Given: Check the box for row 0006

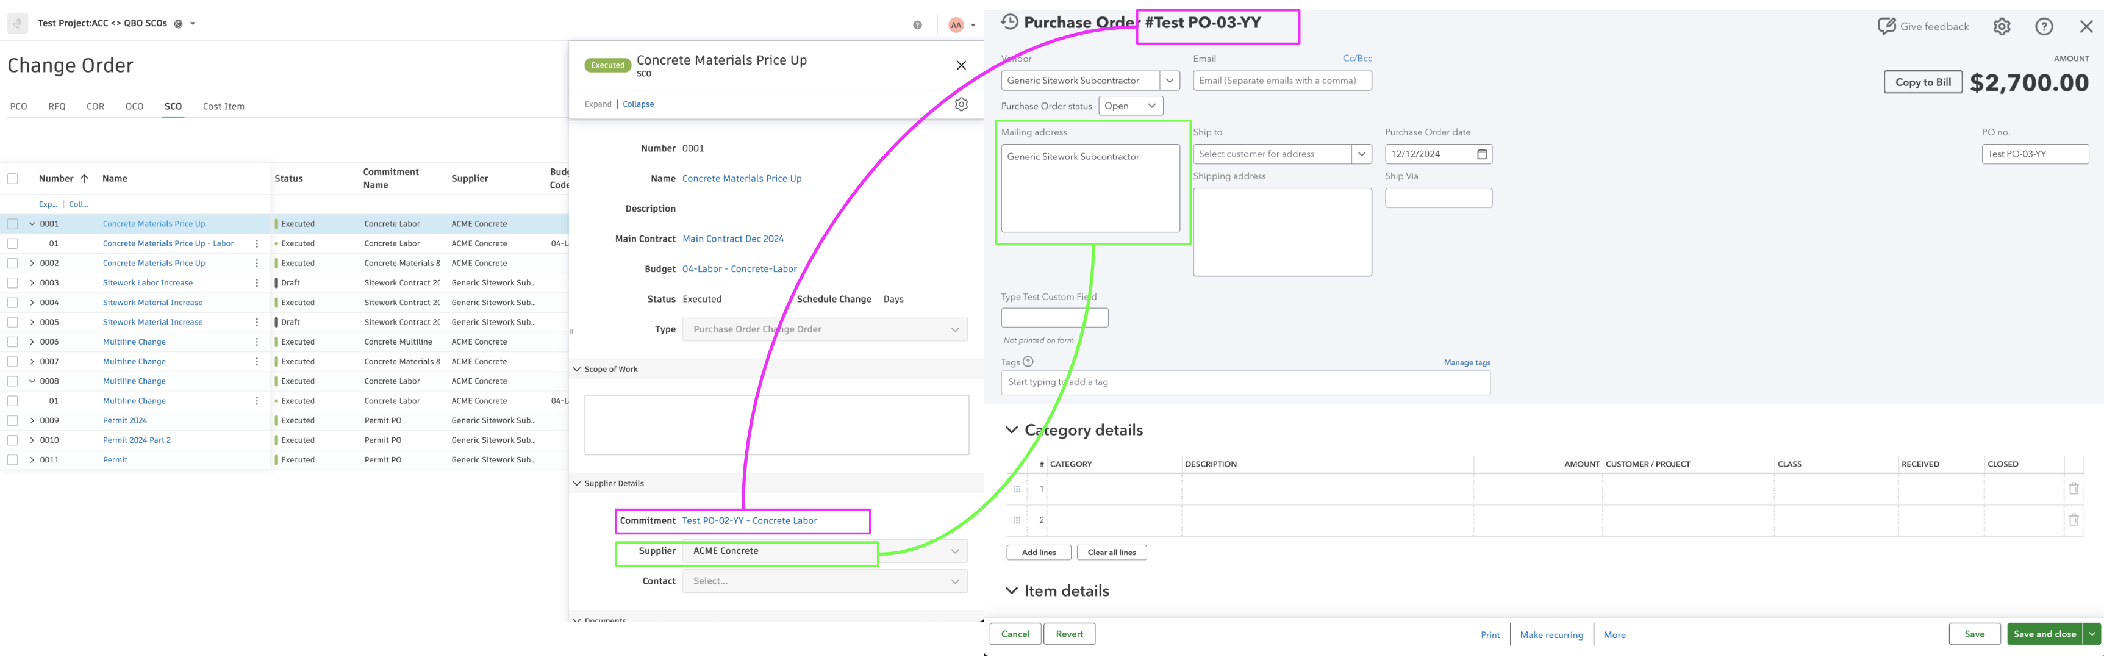Looking at the screenshot, I should click(12, 342).
